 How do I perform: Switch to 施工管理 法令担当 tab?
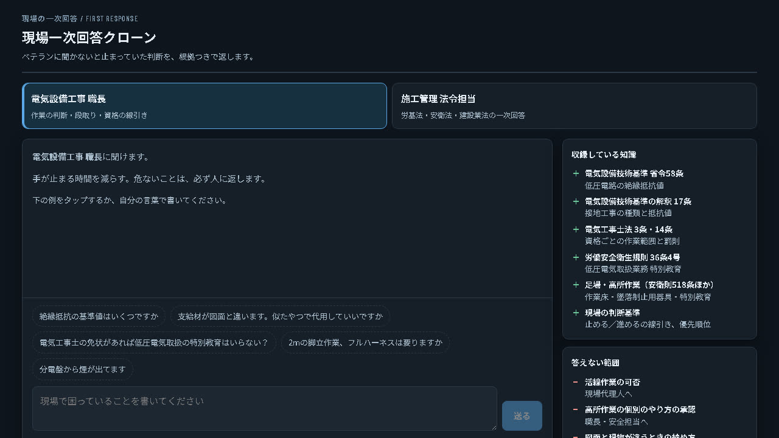(x=574, y=106)
